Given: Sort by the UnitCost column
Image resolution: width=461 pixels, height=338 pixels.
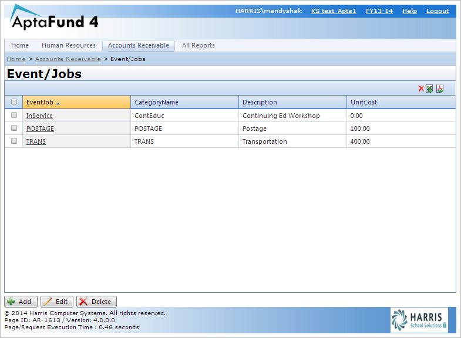Looking at the screenshot, I should coord(364,102).
